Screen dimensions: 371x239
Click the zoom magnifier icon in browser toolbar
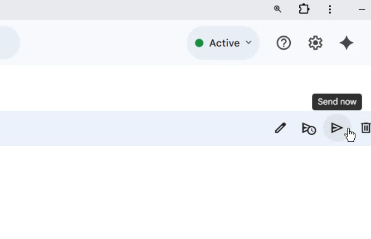coord(278,9)
